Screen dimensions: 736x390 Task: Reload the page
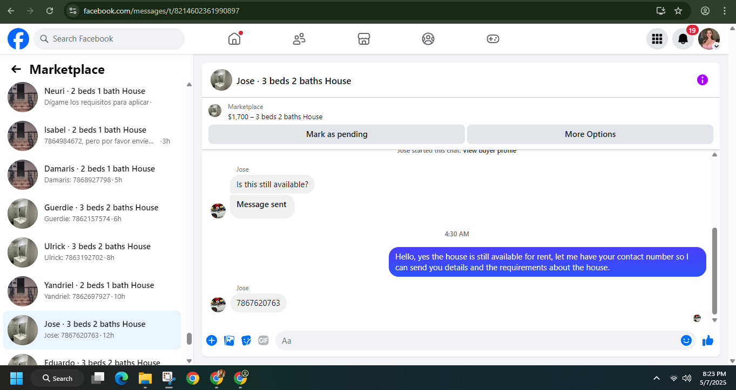coord(50,11)
